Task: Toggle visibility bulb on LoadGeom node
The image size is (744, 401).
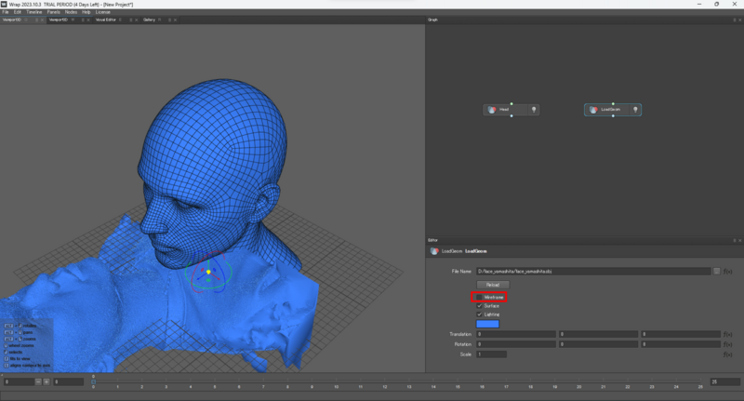Action: [x=635, y=110]
